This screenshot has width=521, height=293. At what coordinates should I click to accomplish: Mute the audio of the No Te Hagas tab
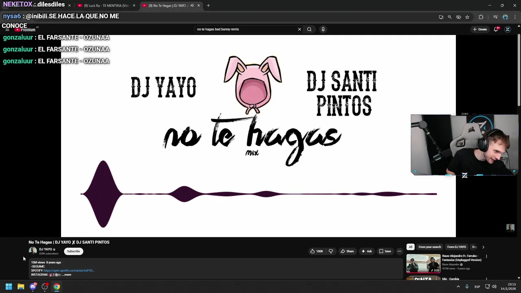[192, 6]
